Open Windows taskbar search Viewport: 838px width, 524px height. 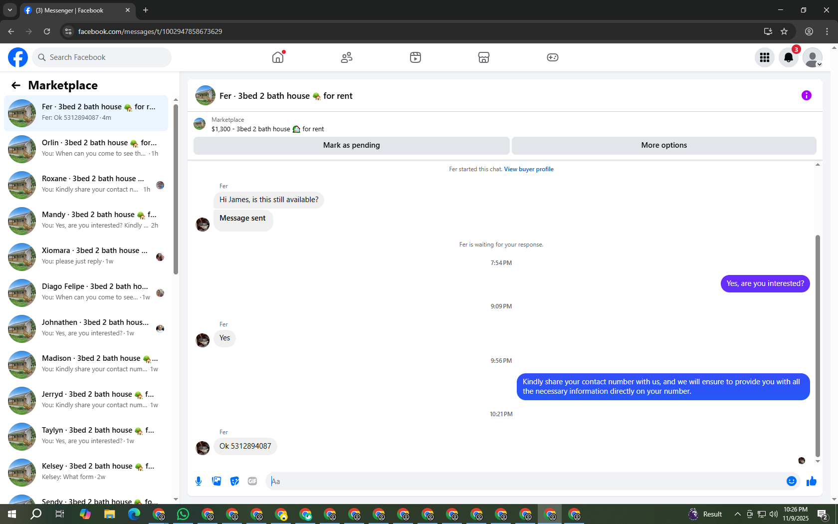point(36,514)
